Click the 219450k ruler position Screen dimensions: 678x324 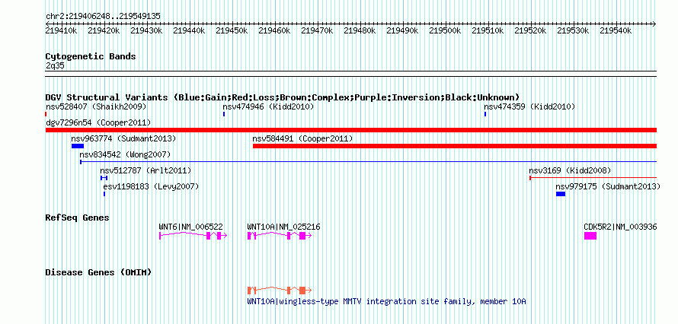pyautogui.click(x=232, y=30)
